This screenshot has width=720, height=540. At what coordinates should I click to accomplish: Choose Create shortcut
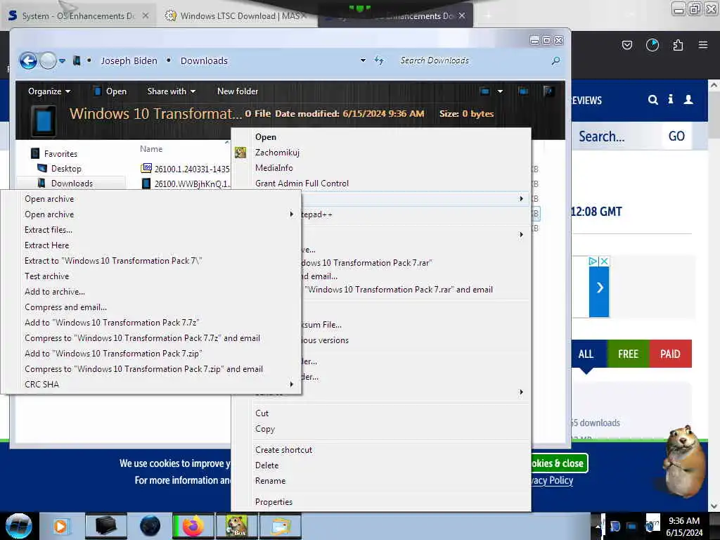(380, 450)
